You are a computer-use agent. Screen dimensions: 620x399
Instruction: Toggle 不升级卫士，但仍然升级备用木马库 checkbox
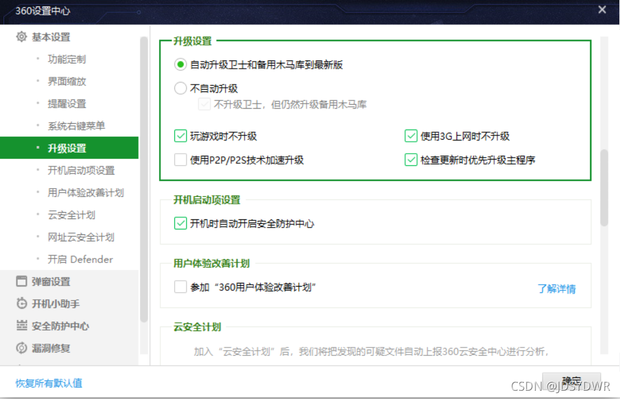coord(204,104)
